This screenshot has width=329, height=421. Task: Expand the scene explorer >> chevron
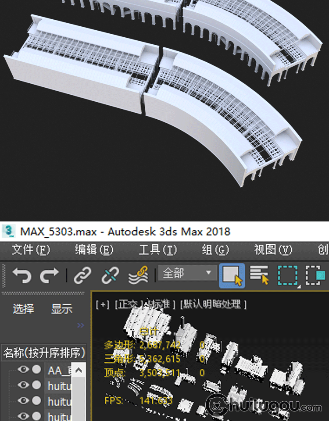tap(81, 325)
